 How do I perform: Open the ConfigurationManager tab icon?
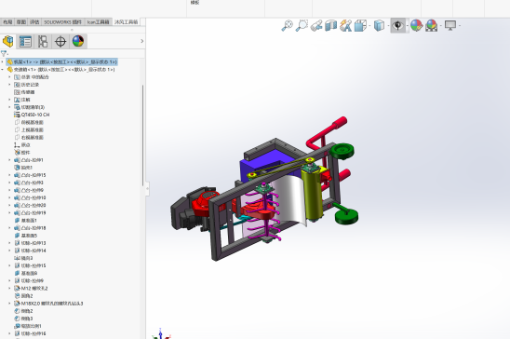(x=43, y=41)
